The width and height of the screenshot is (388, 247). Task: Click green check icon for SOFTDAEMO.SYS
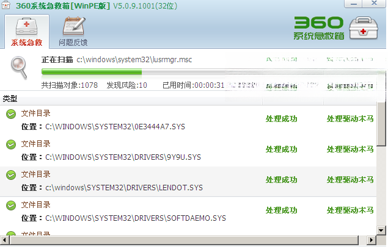click(11, 206)
